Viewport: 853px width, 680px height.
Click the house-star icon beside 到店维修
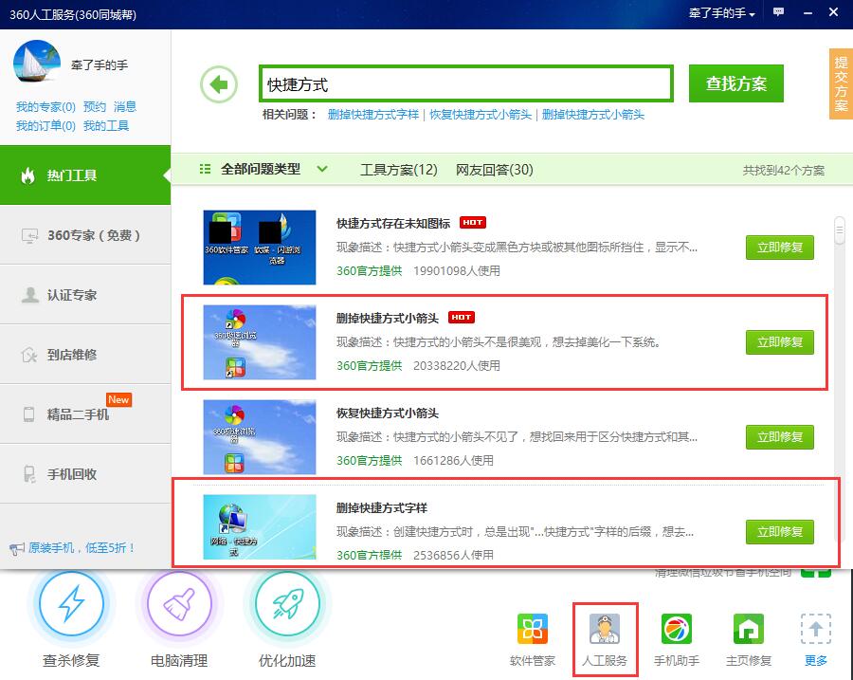click(x=28, y=355)
